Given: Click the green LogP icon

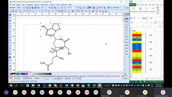Looking at the screenshot, I should point(110,8).
